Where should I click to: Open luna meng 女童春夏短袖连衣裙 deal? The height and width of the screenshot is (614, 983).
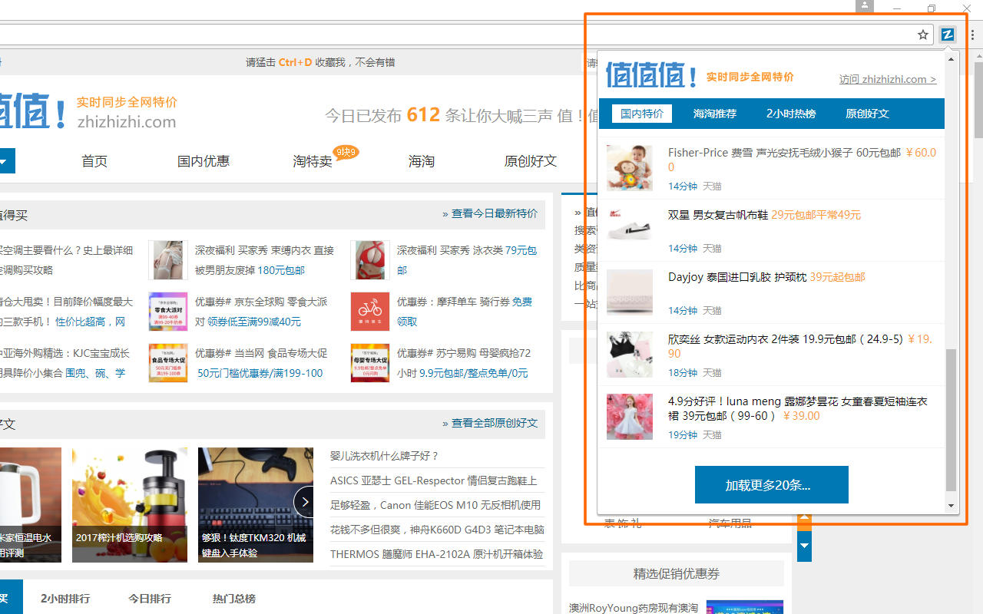click(x=798, y=408)
